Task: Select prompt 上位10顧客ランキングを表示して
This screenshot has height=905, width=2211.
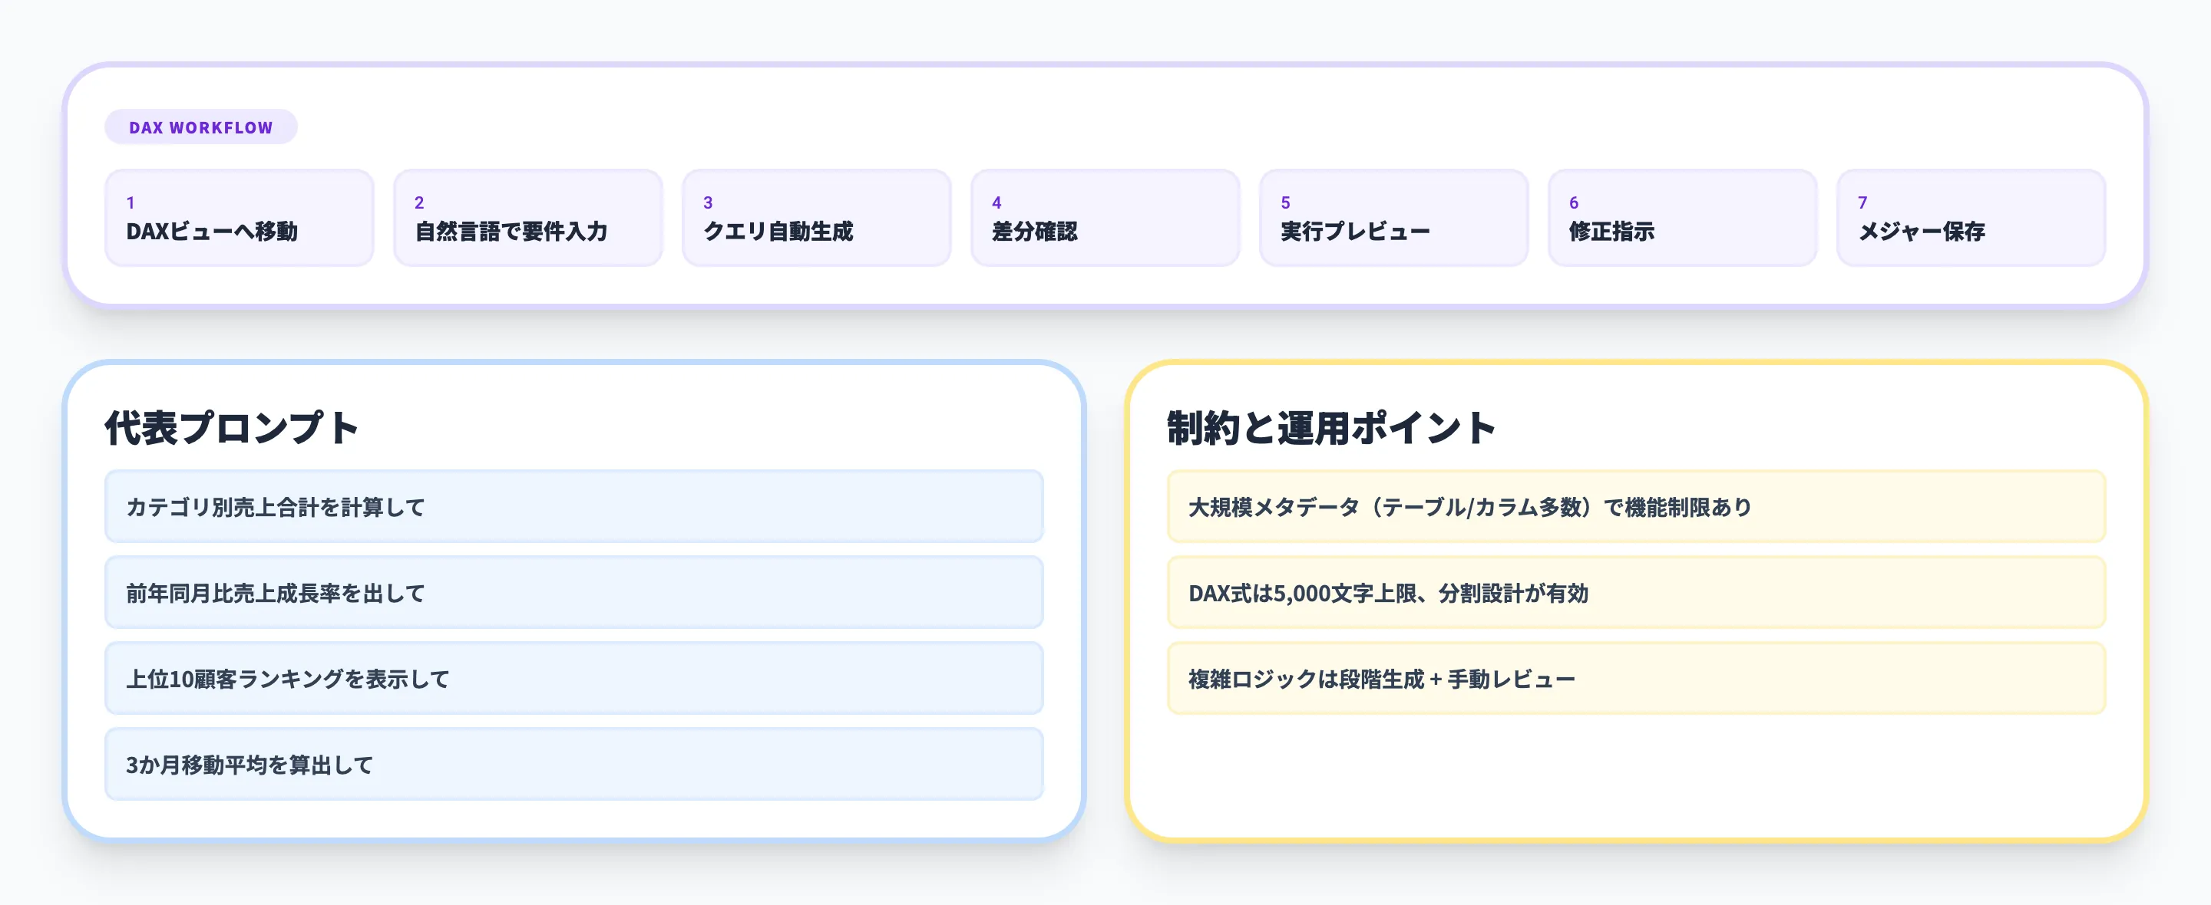Action: pyautogui.click(x=573, y=678)
